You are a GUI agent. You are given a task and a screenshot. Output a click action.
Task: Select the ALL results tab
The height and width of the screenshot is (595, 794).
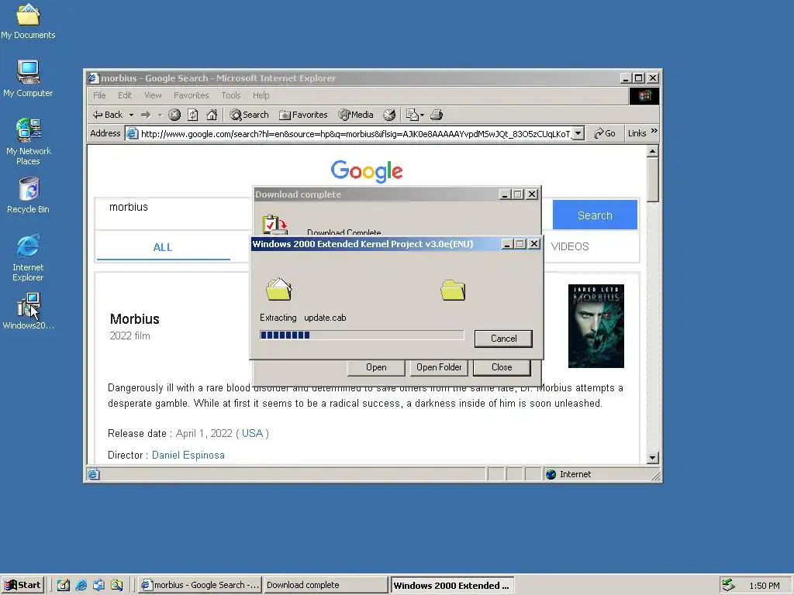[163, 247]
